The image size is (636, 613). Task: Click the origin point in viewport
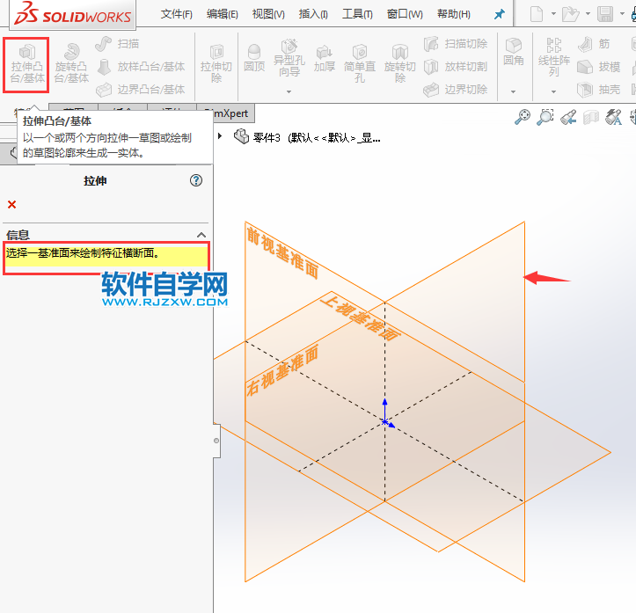(x=385, y=422)
